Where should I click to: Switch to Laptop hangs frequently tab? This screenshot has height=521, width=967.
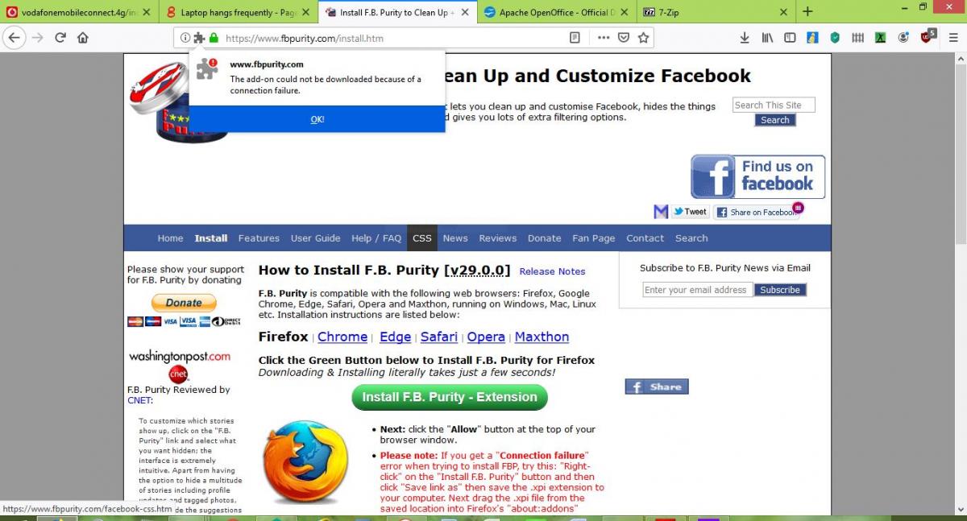click(x=238, y=12)
